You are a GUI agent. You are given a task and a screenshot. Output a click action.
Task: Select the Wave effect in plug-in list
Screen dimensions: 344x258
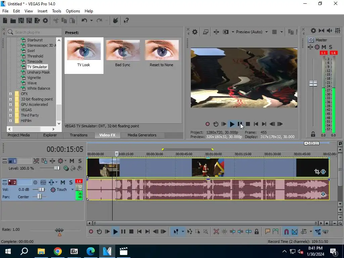pyautogui.click(x=32, y=83)
